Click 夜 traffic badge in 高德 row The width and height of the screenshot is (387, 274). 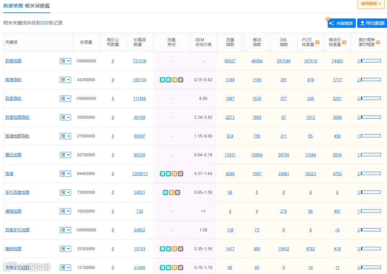click(x=181, y=174)
